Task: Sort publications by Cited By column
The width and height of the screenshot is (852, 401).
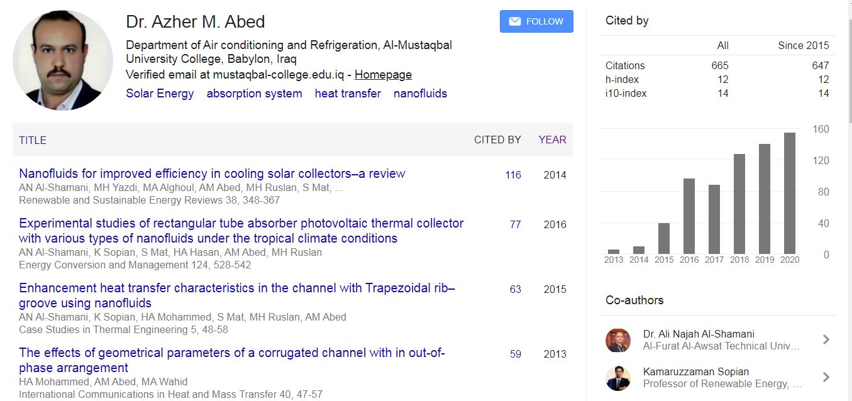Action: 497,140
